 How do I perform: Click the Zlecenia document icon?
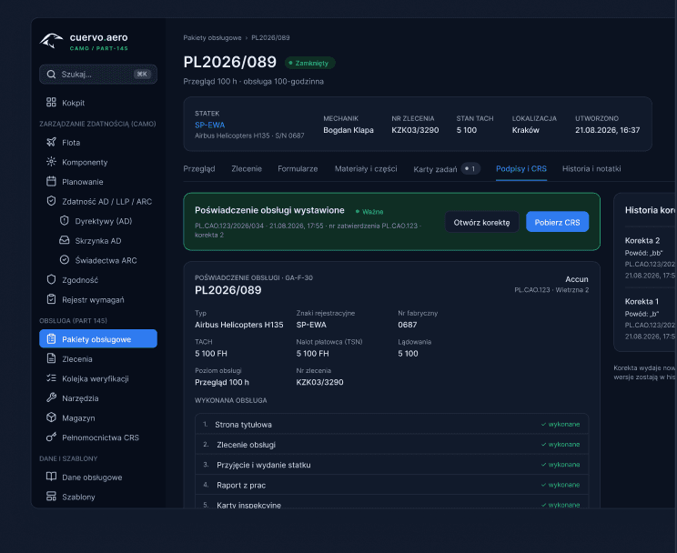coord(51,358)
